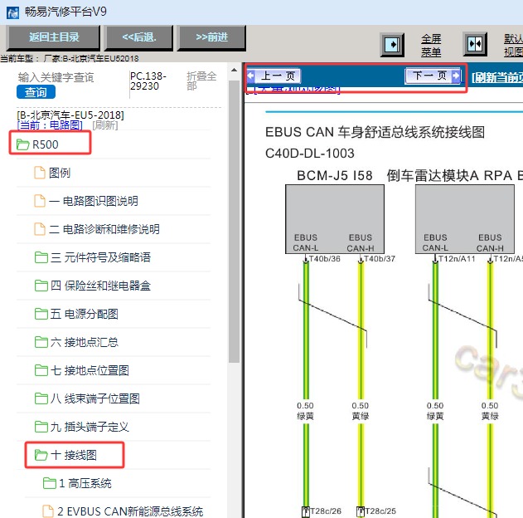Click the PC.138-29230 code text
Screen dimensions: 523x518
click(x=148, y=81)
